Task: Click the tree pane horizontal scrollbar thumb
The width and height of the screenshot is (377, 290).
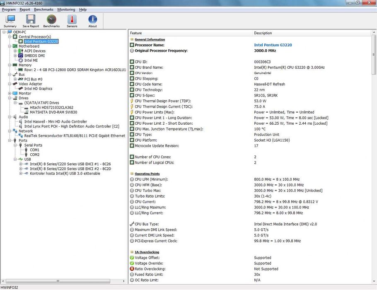Action: pos(58,281)
